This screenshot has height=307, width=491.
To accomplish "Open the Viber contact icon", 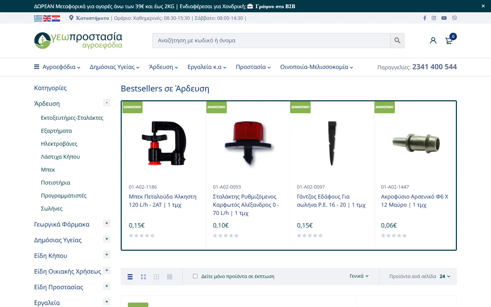I will tap(455, 18).
